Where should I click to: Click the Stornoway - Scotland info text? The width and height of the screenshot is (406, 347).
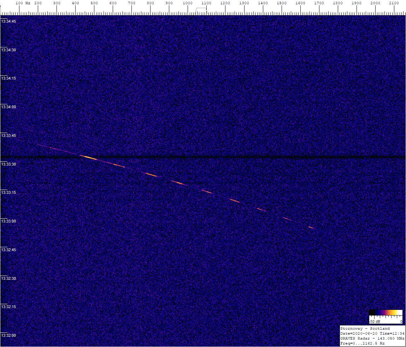click(365, 328)
